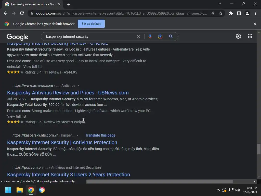This screenshot has height=196, width=261.
Task: Click View full list under CHOICE result
Action: point(33,67)
